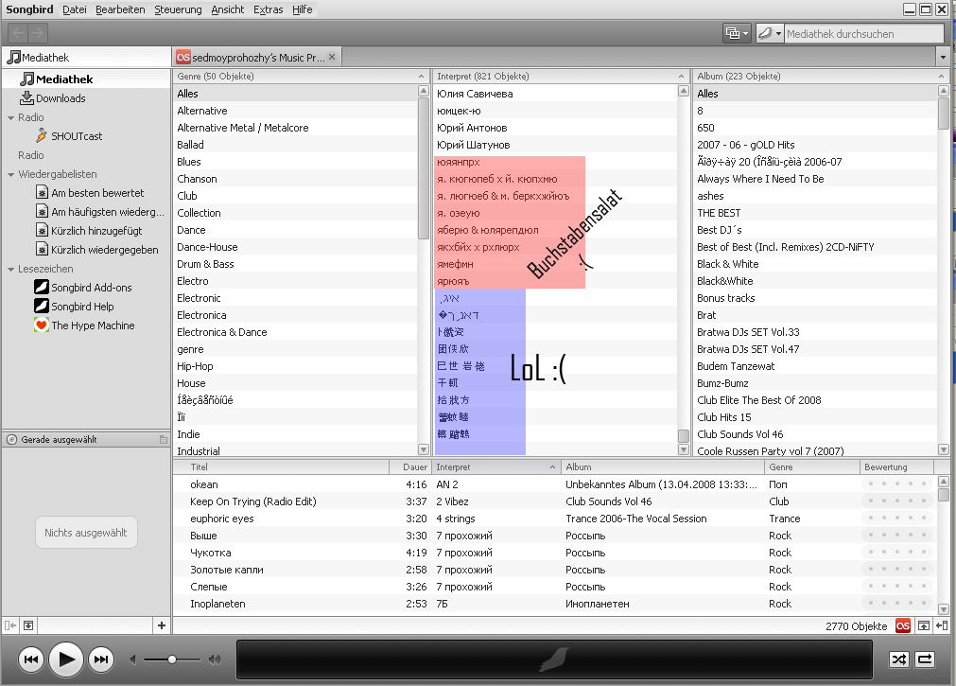Go forward with navigation arrow
956x686 pixels.
click(37, 33)
